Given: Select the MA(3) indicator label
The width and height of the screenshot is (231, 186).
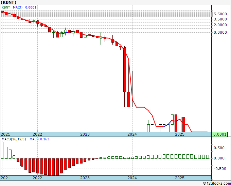Looking at the screenshot, I should coord(18,7).
